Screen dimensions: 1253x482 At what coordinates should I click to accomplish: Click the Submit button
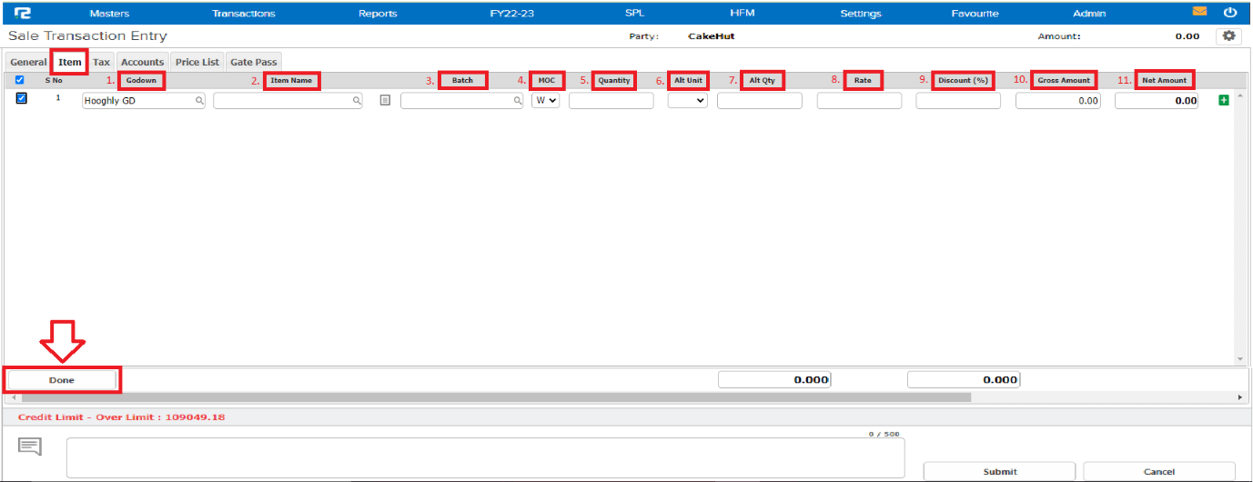click(x=1000, y=471)
